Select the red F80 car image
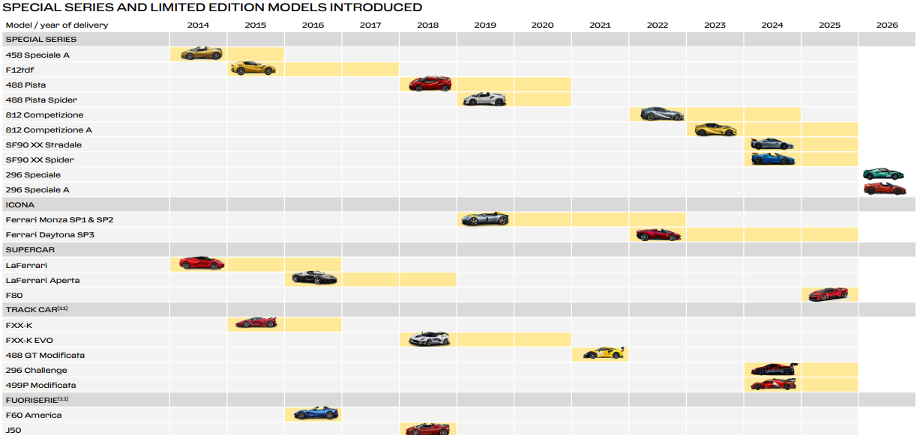 click(829, 294)
